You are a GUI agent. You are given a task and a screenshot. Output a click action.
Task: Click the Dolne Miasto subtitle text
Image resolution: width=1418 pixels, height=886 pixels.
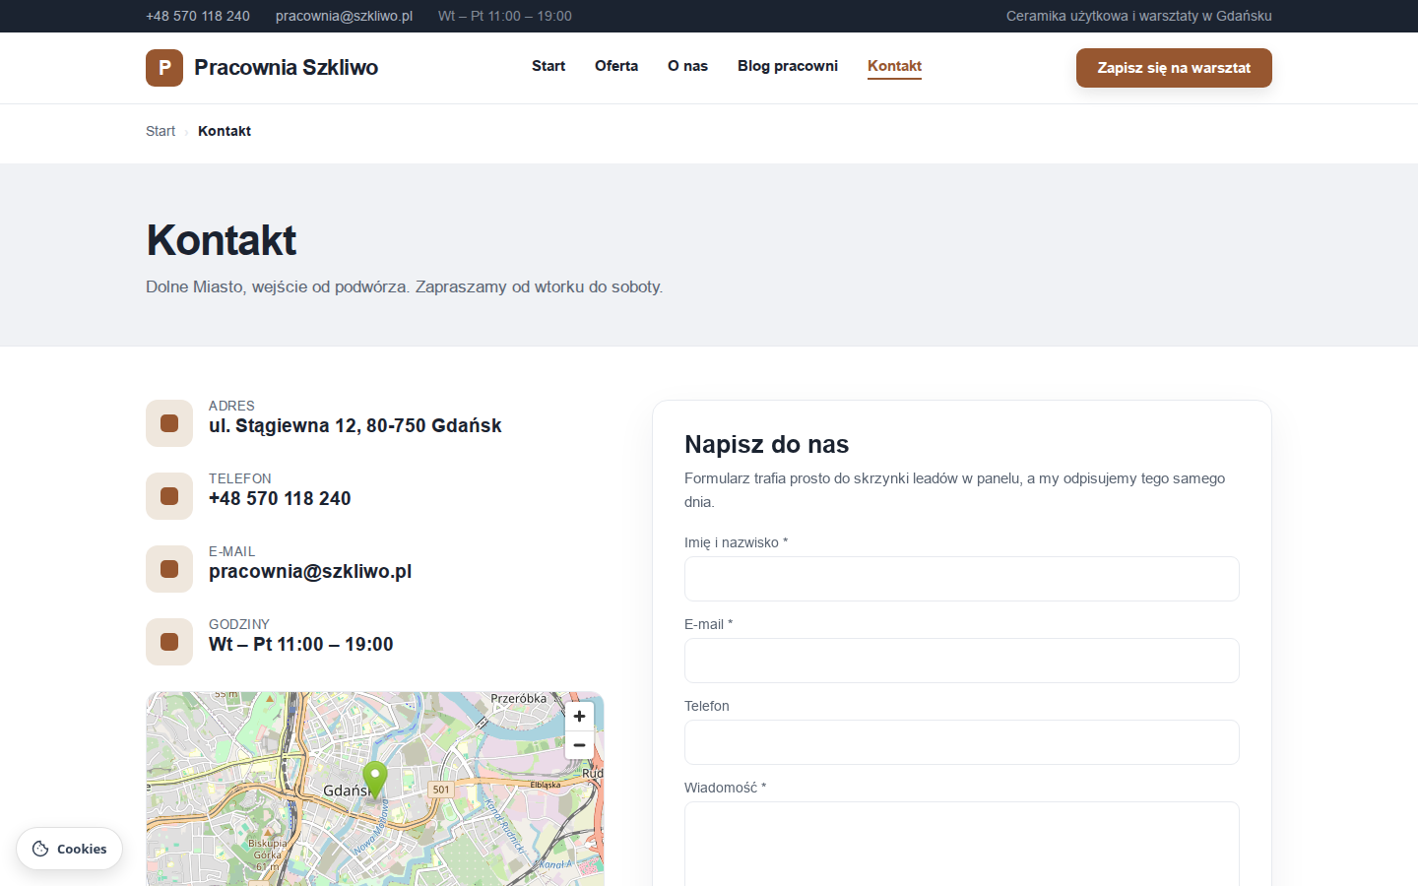coord(405,286)
